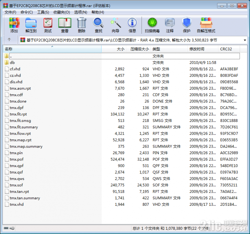Click the Comment (注释) icon

pos(169,23)
